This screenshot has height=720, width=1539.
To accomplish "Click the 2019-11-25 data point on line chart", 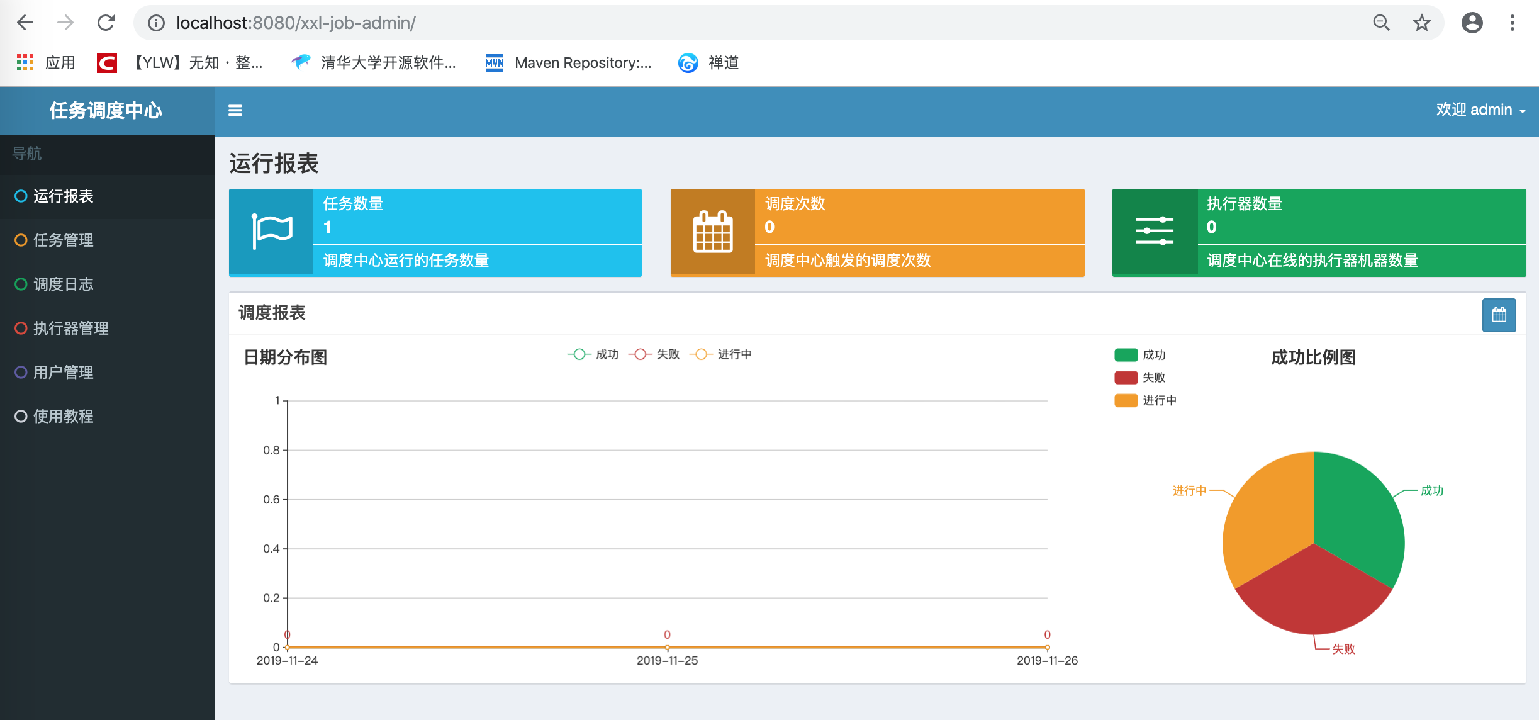I will coord(667,647).
